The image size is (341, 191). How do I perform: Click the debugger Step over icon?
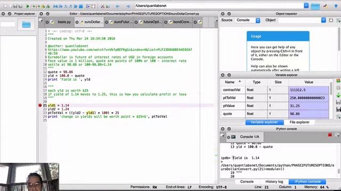(x=61, y=6)
